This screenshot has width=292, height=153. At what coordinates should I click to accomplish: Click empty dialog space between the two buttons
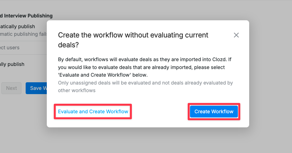(160, 112)
